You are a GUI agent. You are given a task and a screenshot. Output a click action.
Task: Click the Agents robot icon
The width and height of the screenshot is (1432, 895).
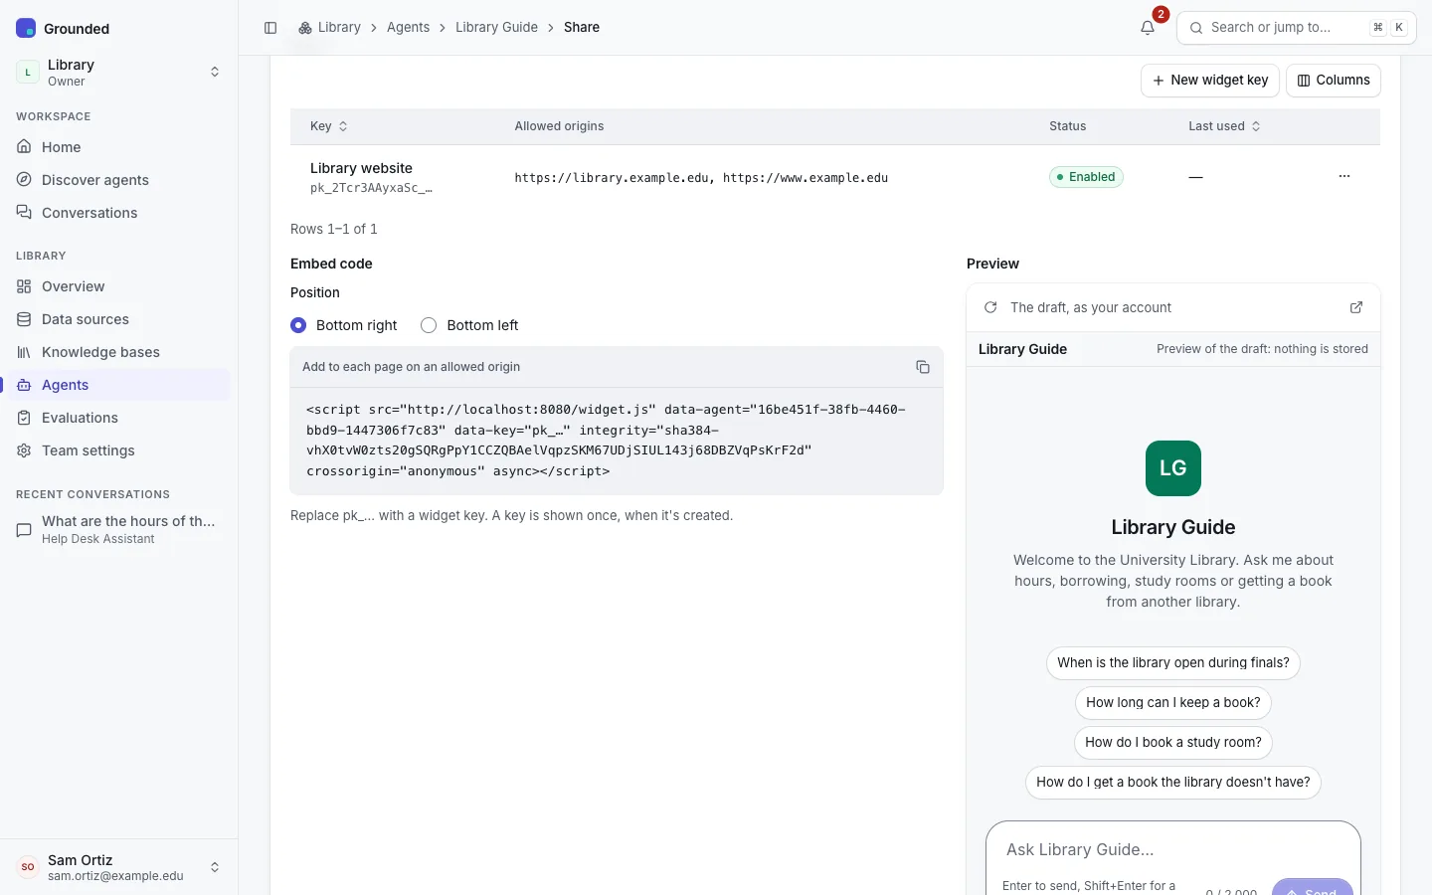(x=24, y=385)
